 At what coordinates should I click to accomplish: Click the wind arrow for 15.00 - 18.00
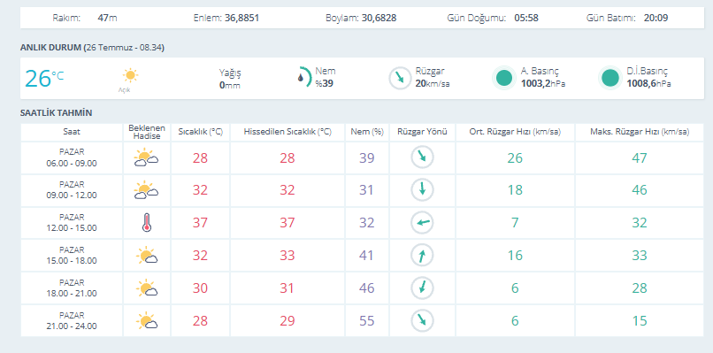pyautogui.click(x=422, y=255)
